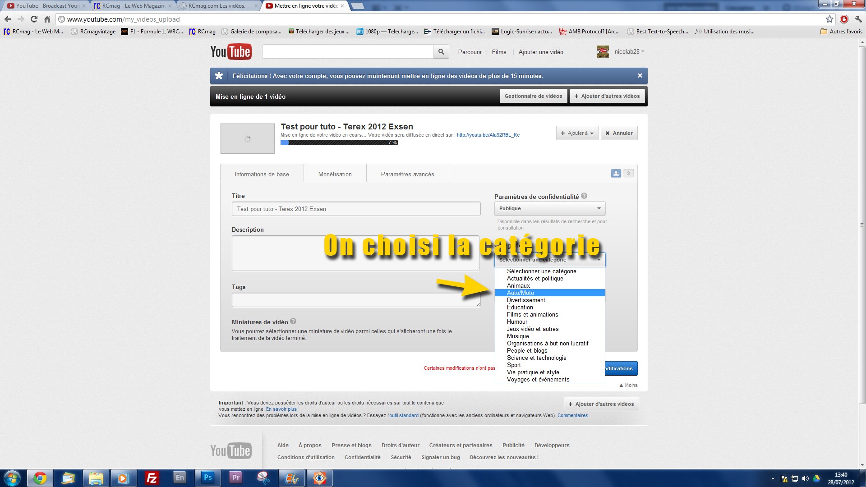The height and width of the screenshot is (487, 866).
Task: Open Chrome wrench settings menu
Action: [x=858, y=19]
